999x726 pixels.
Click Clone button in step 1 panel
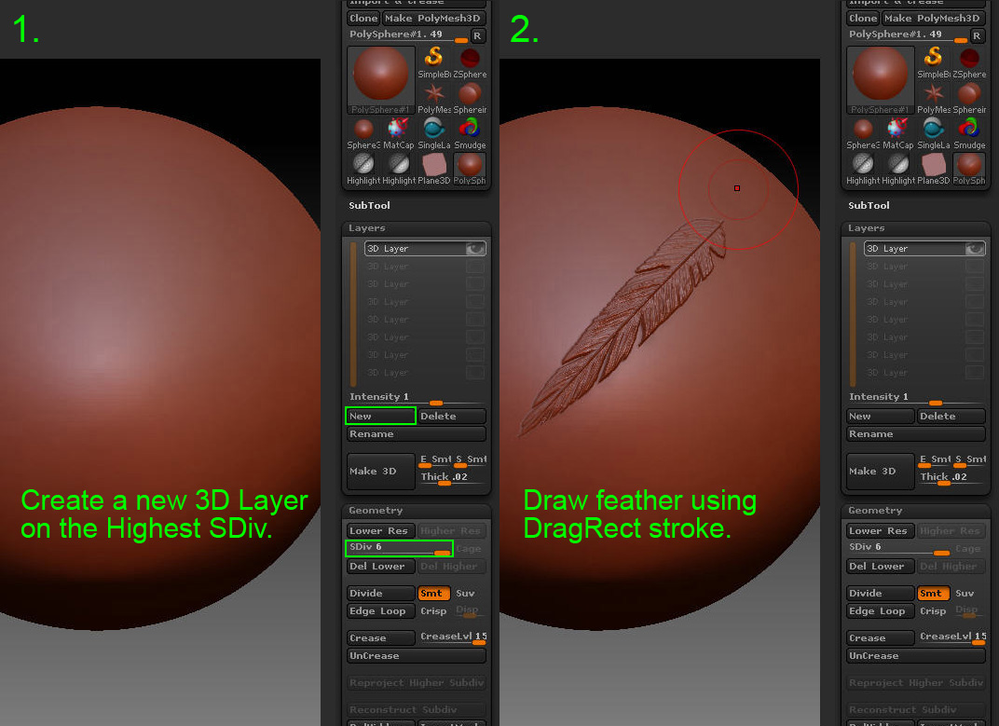(363, 19)
